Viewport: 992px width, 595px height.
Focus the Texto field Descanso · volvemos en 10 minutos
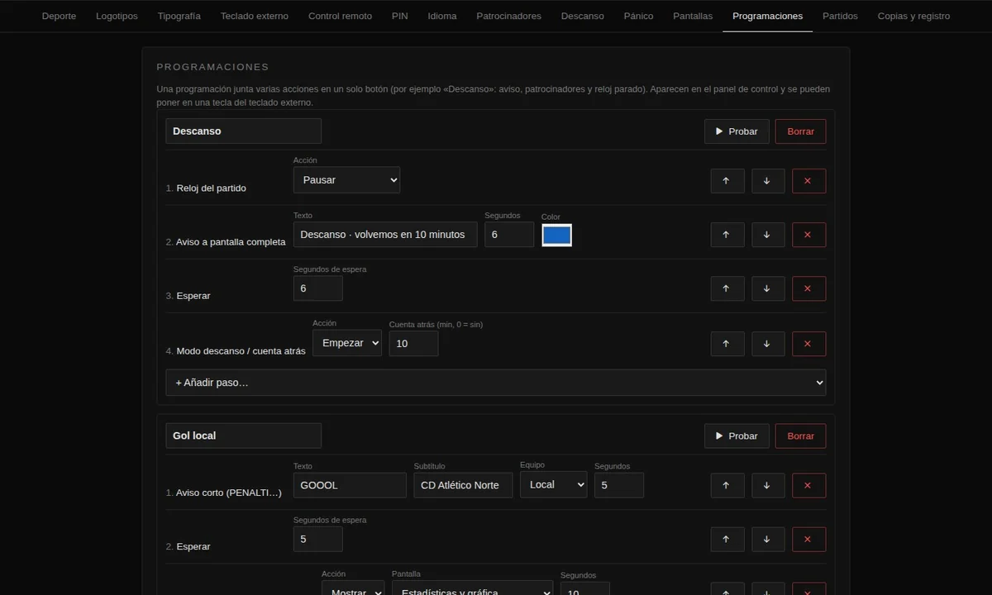(x=385, y=234)
